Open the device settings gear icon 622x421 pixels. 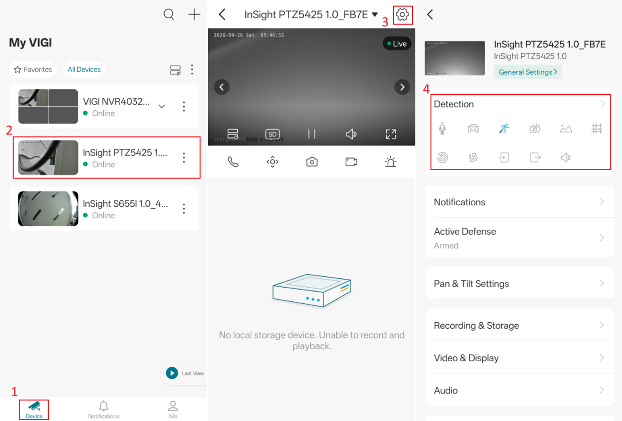[402, 15]
